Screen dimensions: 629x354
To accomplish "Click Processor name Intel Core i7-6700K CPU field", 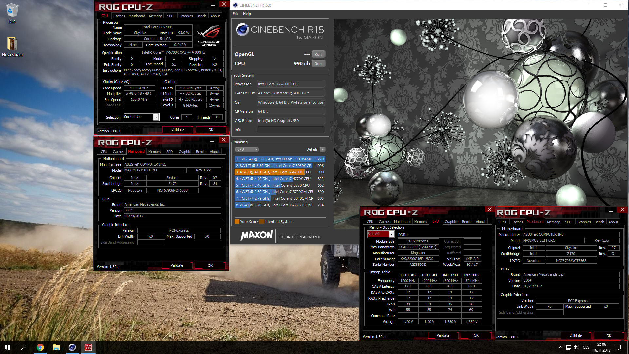I will (x=291, y=84).
